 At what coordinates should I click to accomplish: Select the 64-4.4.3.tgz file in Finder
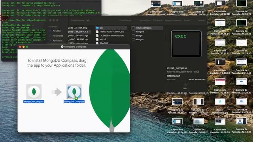click(x=78, y=35)
